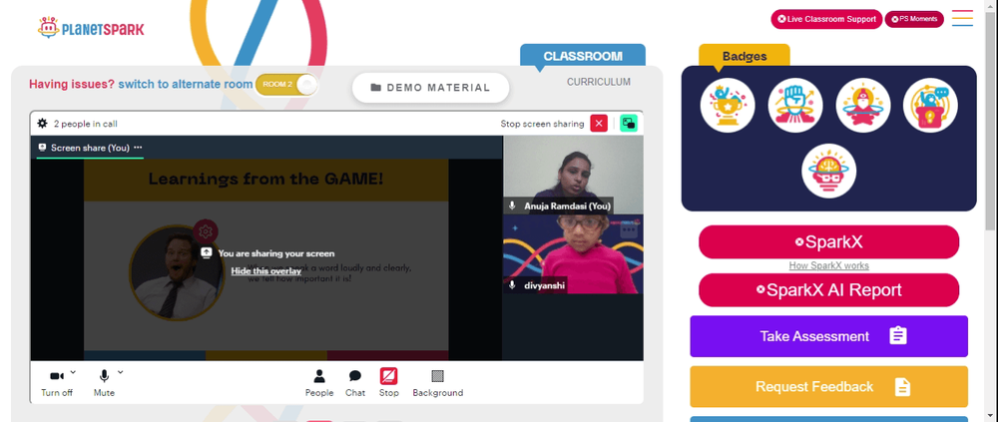This screenshot has width=998, height=422.
Task: Click the document icon on Request Feedback
Action: coord(902,386)
